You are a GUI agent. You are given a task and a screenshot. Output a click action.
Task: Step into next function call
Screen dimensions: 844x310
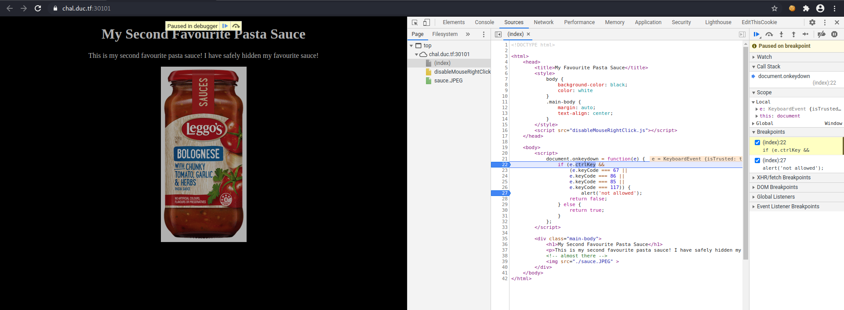click(x=781, y=34)
